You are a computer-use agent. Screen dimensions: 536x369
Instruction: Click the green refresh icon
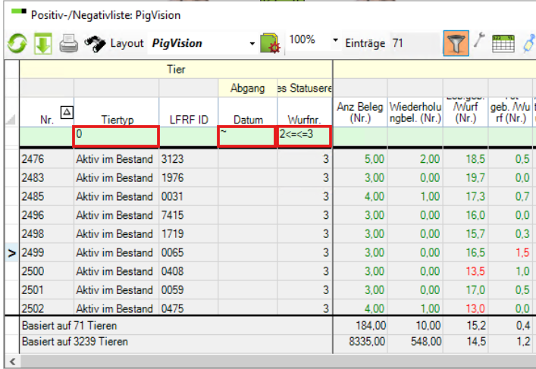point(17,44)
